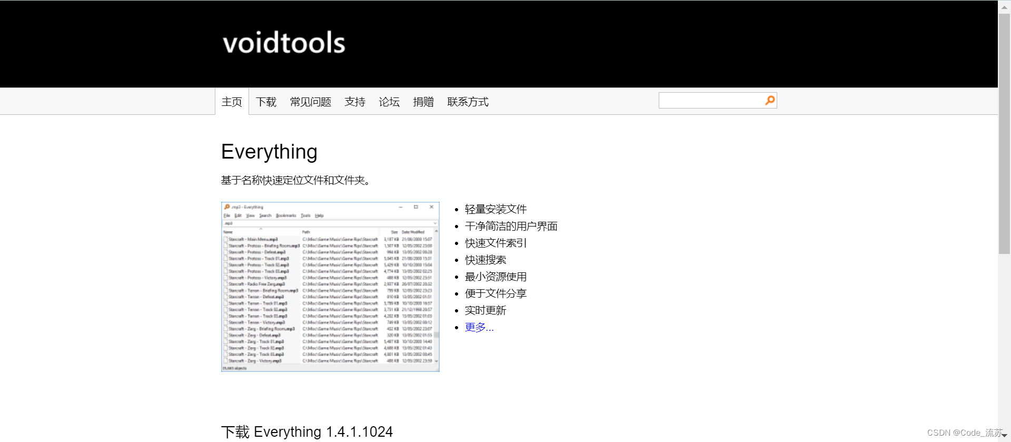
Task: Click the heading 下载 Everything 1.4.1.1024
Action: (x=307, y=432)
